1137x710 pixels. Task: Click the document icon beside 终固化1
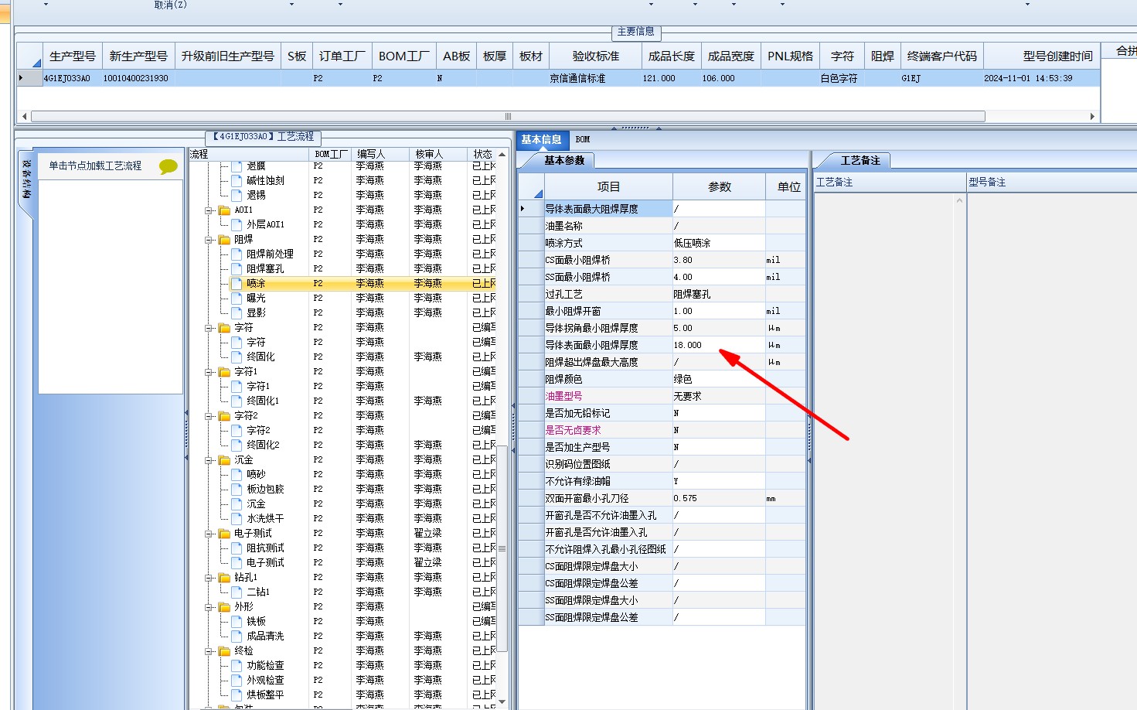click(x=237, y=401)
